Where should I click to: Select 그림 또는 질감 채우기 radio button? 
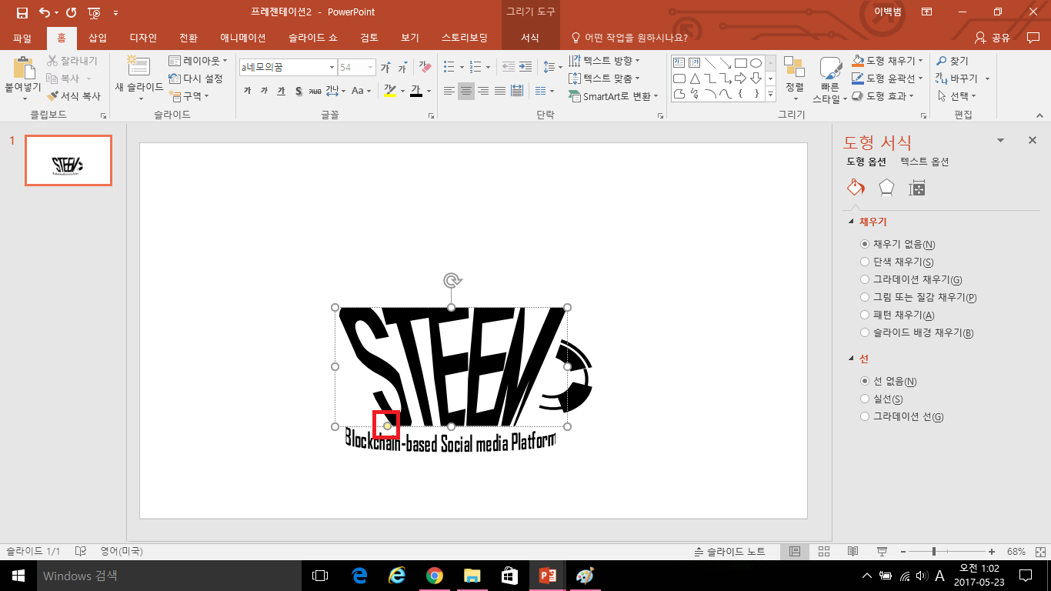tap(865, 297)
